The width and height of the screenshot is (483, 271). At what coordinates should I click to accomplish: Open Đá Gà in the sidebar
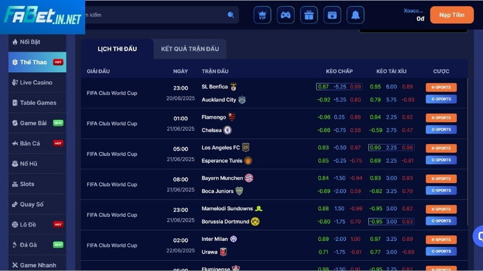37,245
